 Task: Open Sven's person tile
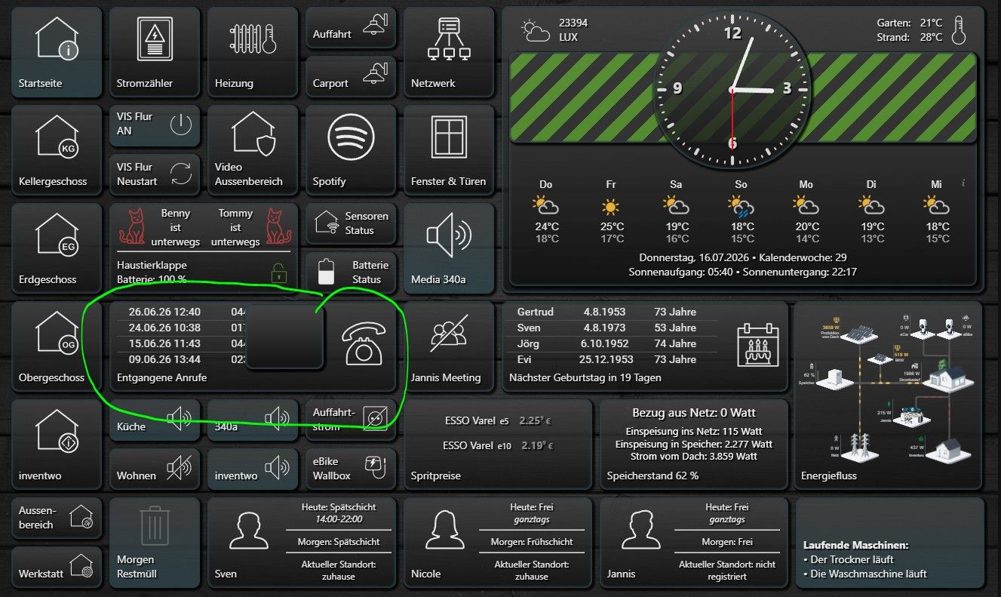pos(302,543)
